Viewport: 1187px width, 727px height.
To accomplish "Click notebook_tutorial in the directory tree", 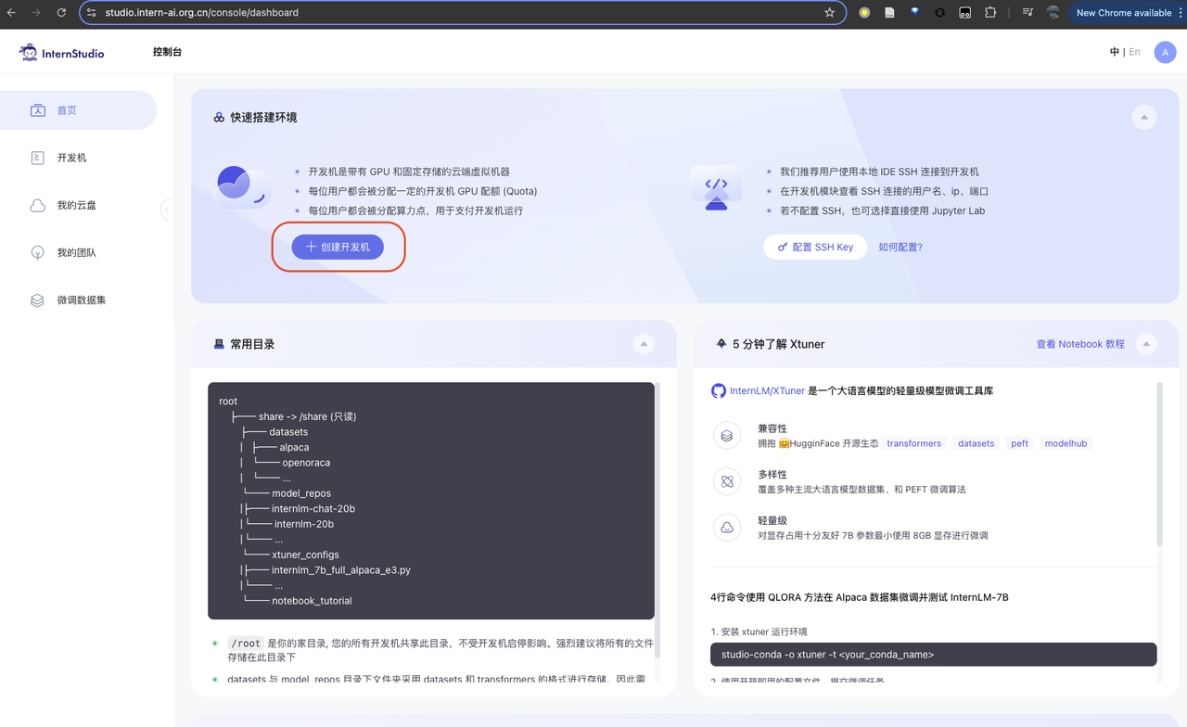I will point(312,601).
